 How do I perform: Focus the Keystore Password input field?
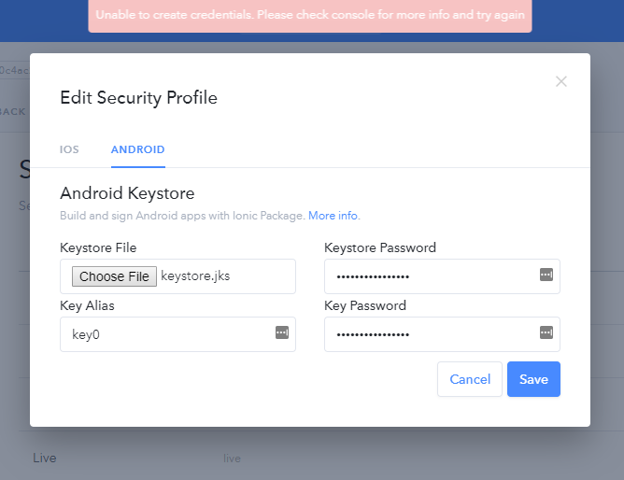(x=430, y=276)
